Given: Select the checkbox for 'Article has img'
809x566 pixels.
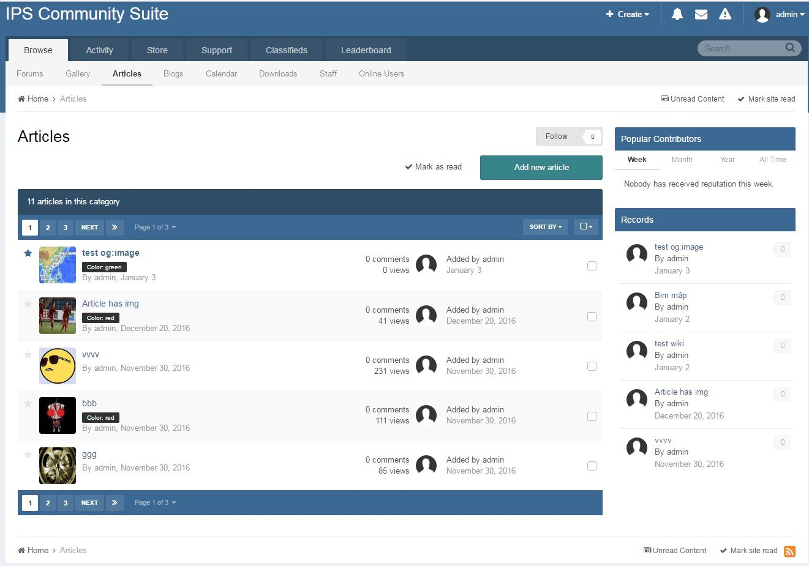Looking at the screenshot, I should 592,316.
